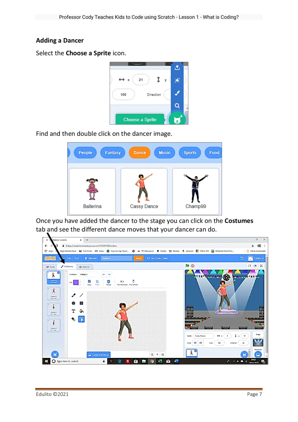The width and height of the screenshot is (298, 422).
Task: Select the cassy-a costume thumbnail
Action: (x=54, y=278)
